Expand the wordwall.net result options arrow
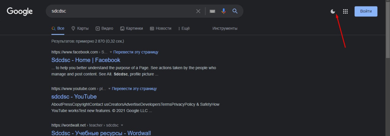390x136 pixels. [122, 125]
